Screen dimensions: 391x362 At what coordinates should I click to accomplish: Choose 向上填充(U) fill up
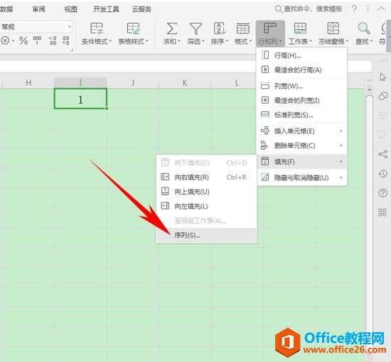pyautogui.click(x=206, y=192)
